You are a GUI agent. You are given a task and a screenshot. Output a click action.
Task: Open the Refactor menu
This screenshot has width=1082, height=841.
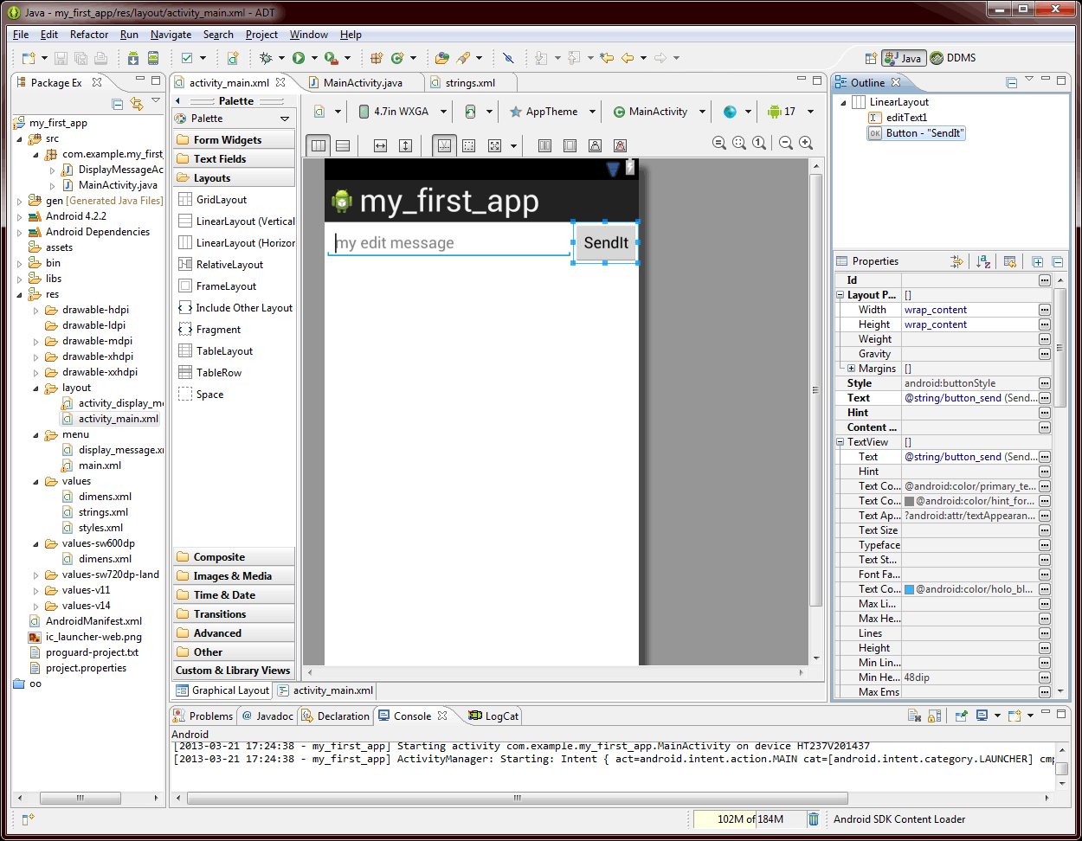tap(89, 35)
